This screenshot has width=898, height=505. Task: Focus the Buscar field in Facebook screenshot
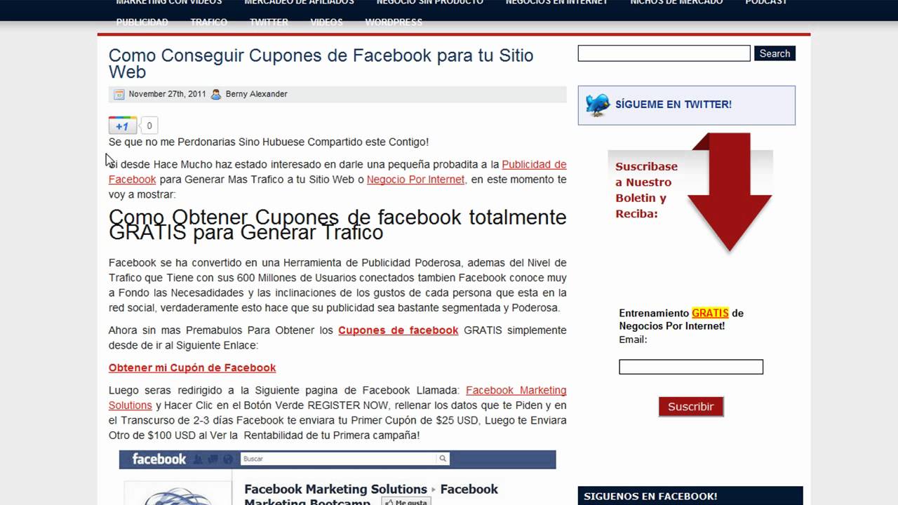(338, 459)
